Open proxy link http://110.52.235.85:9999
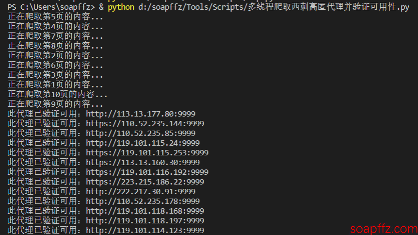 [141, 133]
